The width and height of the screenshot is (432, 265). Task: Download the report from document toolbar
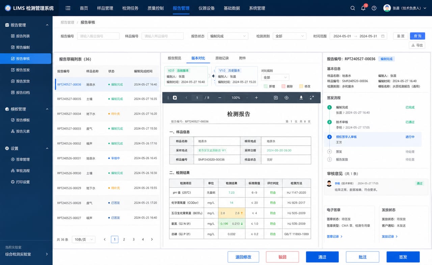tap(301, 98)
